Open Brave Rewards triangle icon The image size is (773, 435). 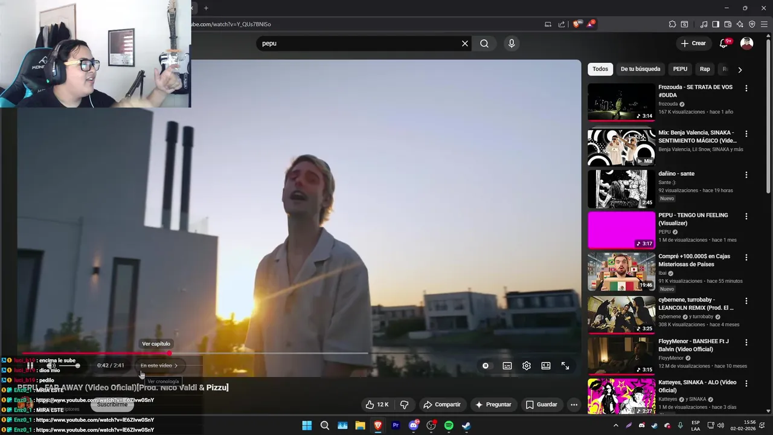[591, 24]
